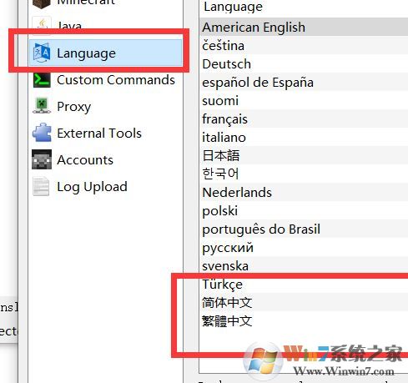Viewport: 408px width, 383px height.
Task: Select American English in language list
Action: [x=304, y=27]
